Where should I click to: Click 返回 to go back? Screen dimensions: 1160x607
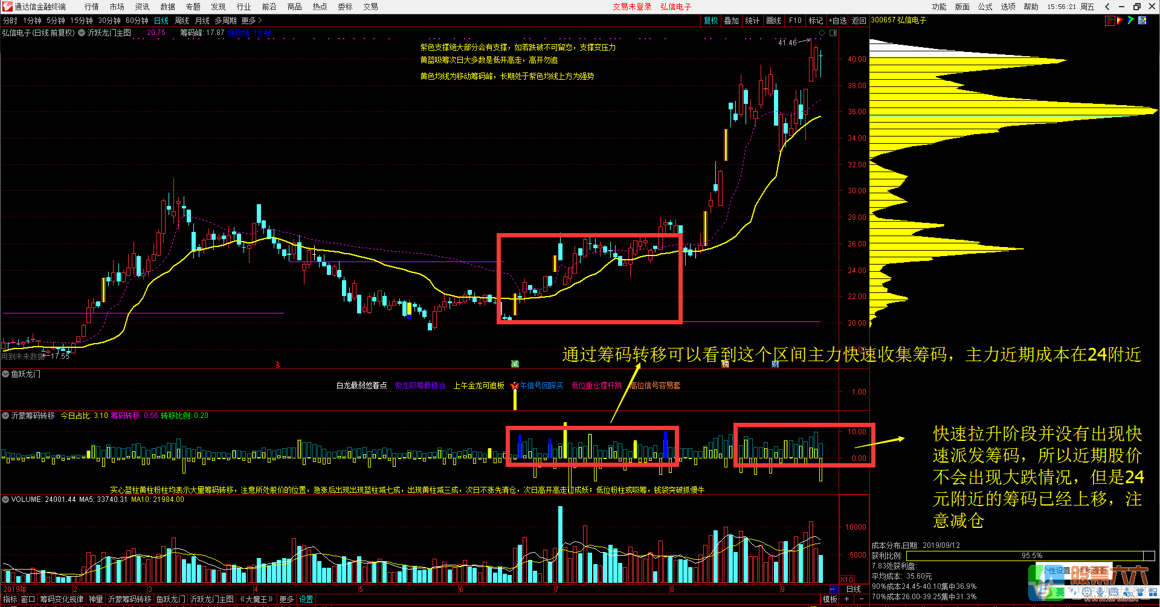click(x=859, y=21)
